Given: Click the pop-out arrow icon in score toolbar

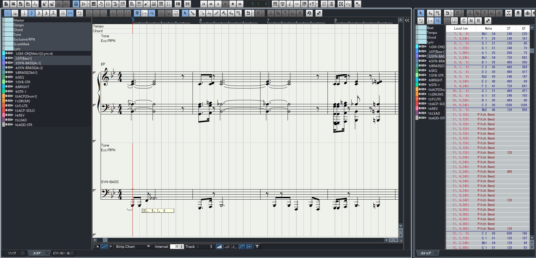Looking at the screenshot, I should pos(319,13).
